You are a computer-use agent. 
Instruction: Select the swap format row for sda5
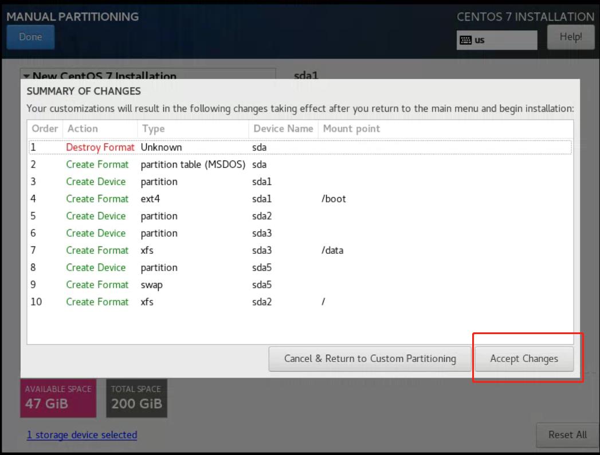point(300,285)
